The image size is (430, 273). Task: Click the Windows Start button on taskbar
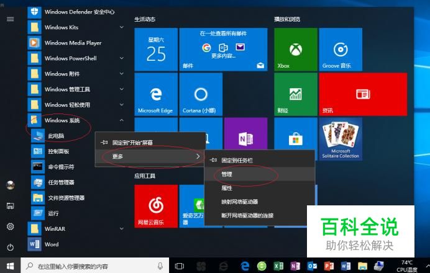pyautogui.click(x=10, y=266)
